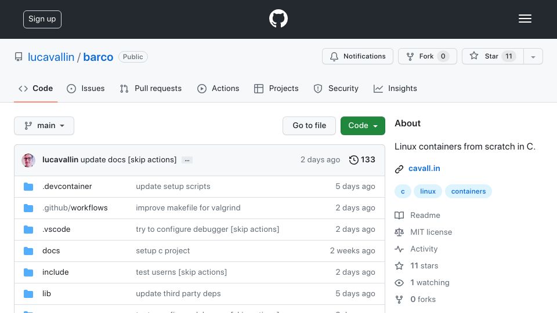Screen dimensions: 557x313
Task: Open the include folder
Action: coord(56,272)
